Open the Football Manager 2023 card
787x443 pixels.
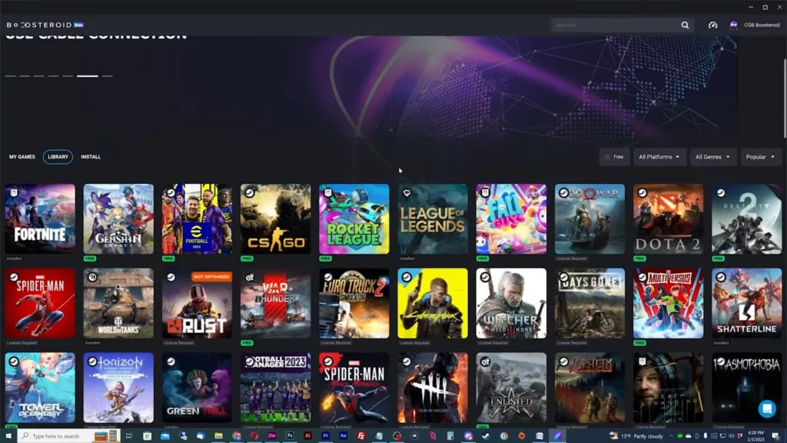[276, 388]
